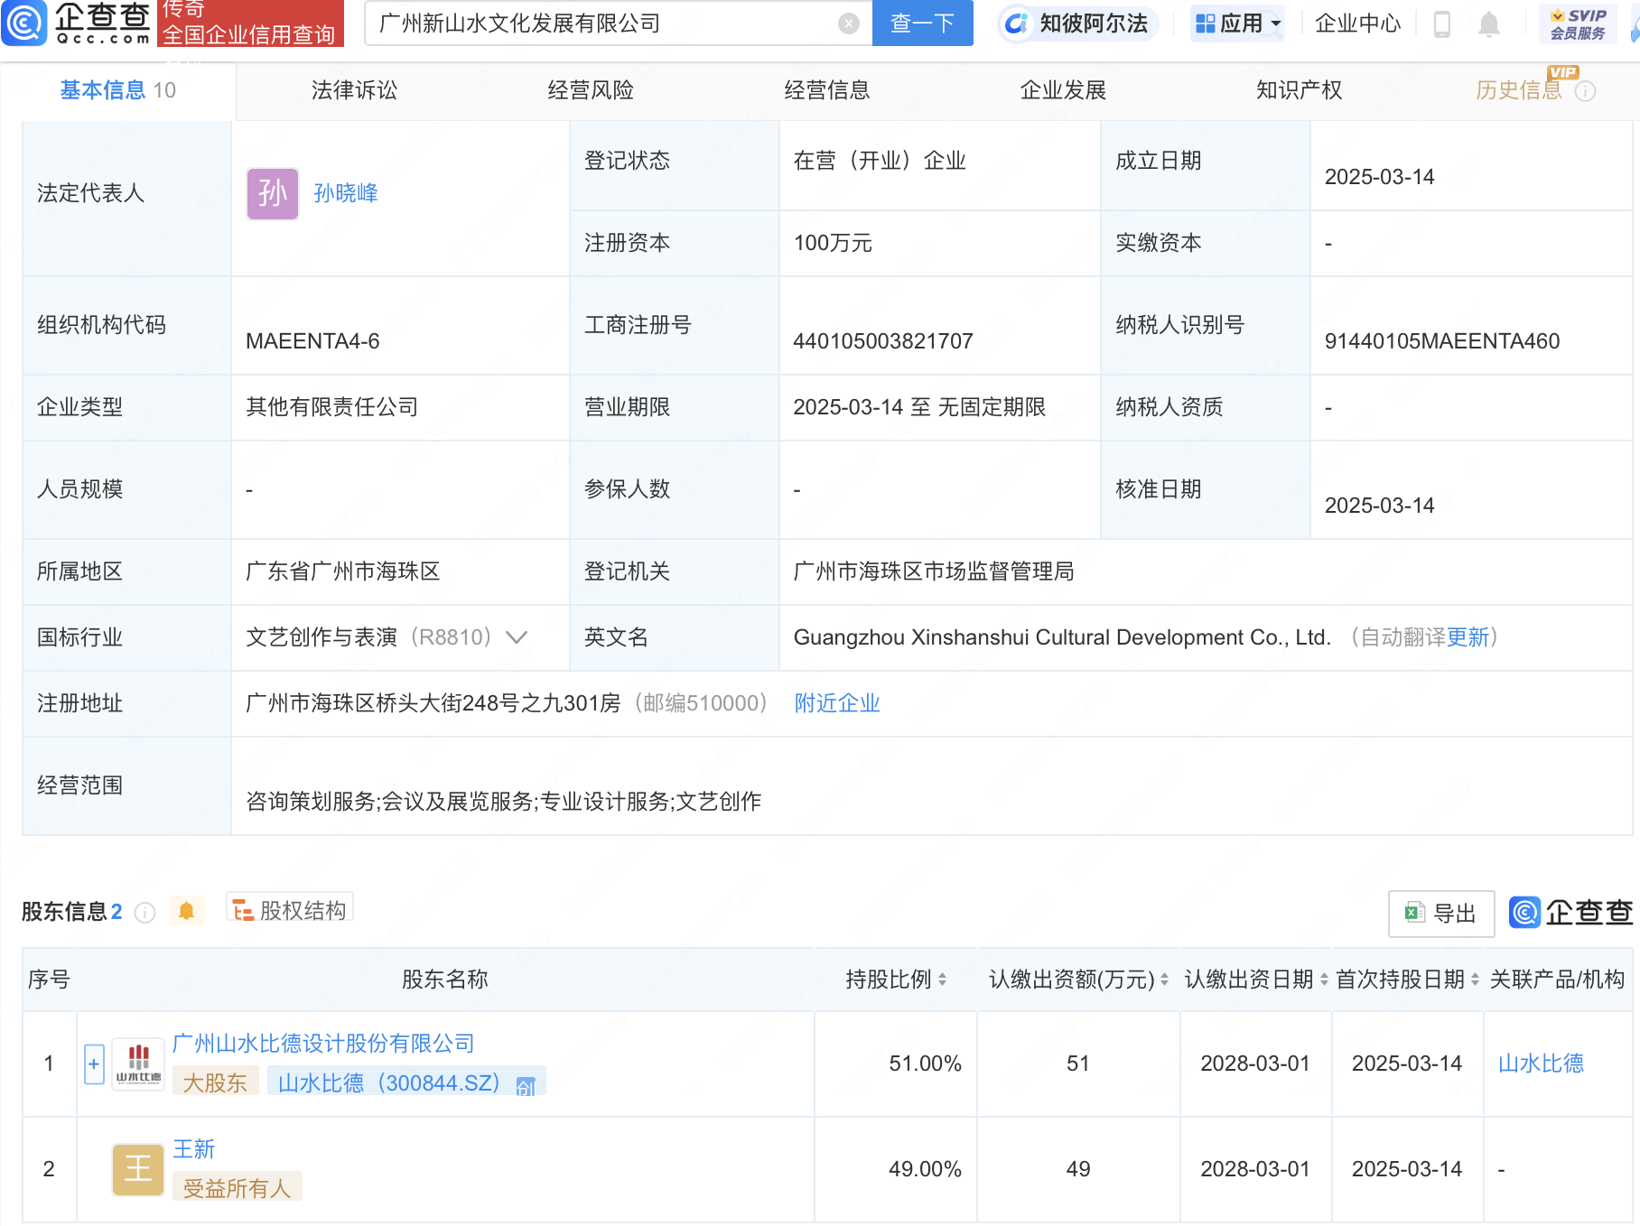Select organization code MAEENTA4-6
1640x1226 pixels.
point(312,341)
